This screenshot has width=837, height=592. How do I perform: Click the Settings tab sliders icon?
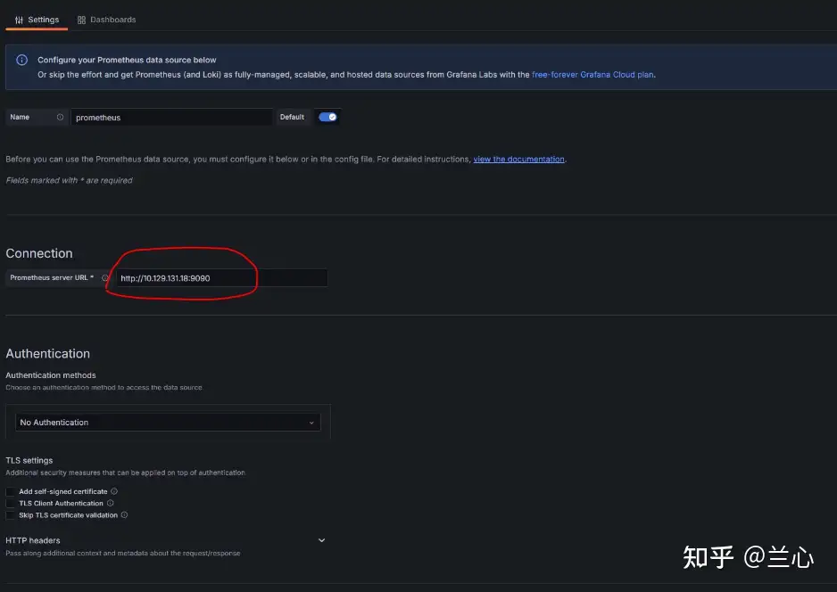(x=20, y=20)
